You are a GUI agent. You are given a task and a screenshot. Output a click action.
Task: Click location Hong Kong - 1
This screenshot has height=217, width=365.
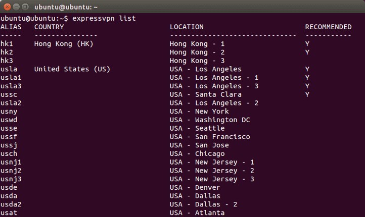(197, 44)
